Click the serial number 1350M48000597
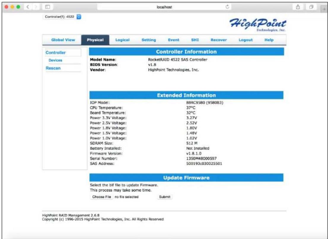This screenshot has width=328, height=239. (201, 159)
